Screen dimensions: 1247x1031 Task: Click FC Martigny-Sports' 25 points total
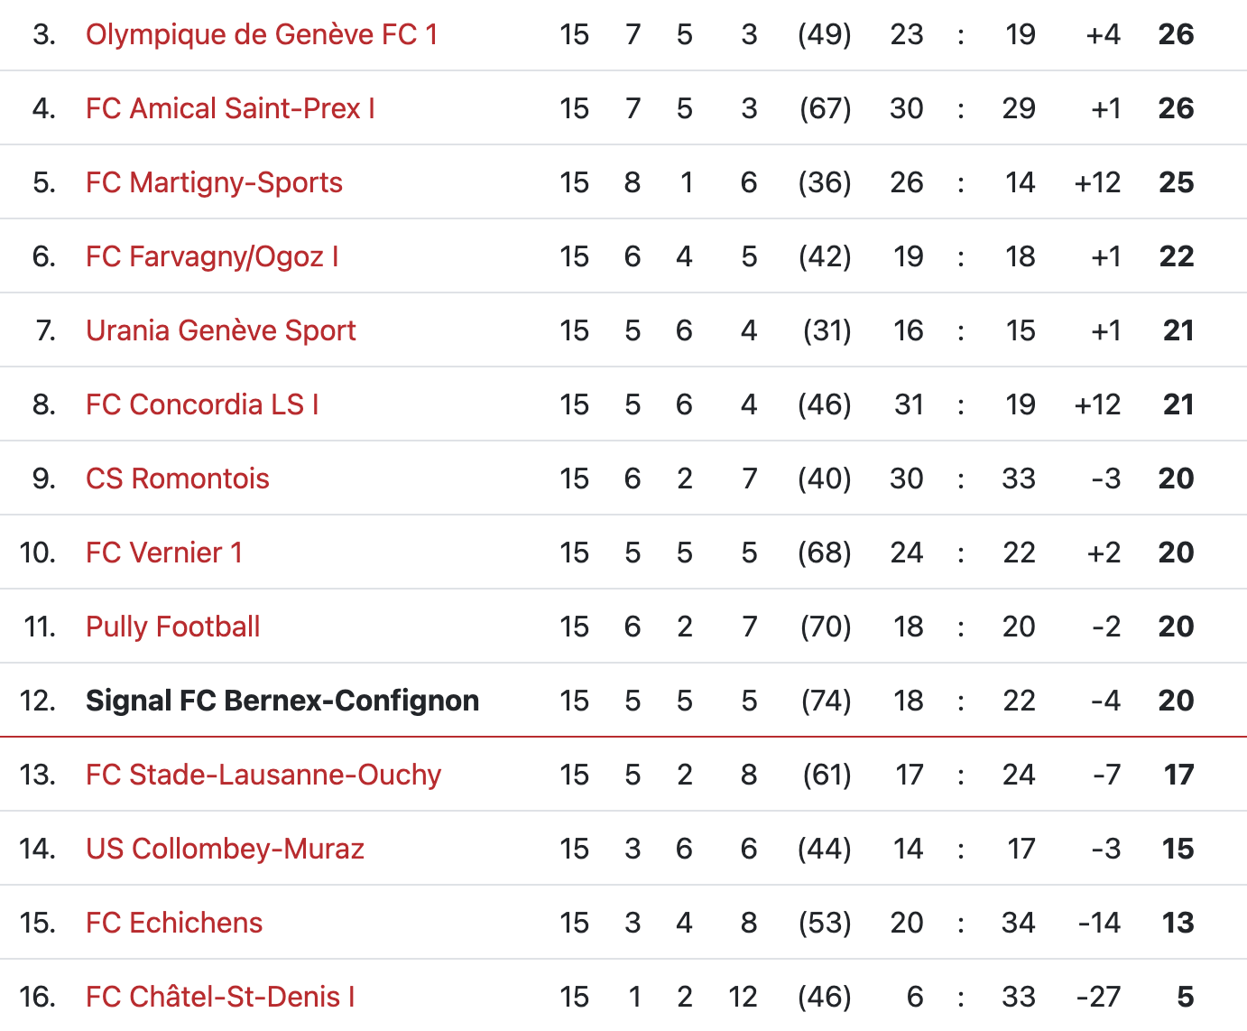(x=1176, y=182)
